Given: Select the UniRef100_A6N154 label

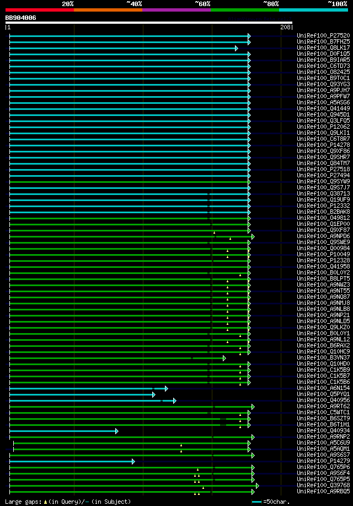Looking at the screenshot, I should 323,388.
